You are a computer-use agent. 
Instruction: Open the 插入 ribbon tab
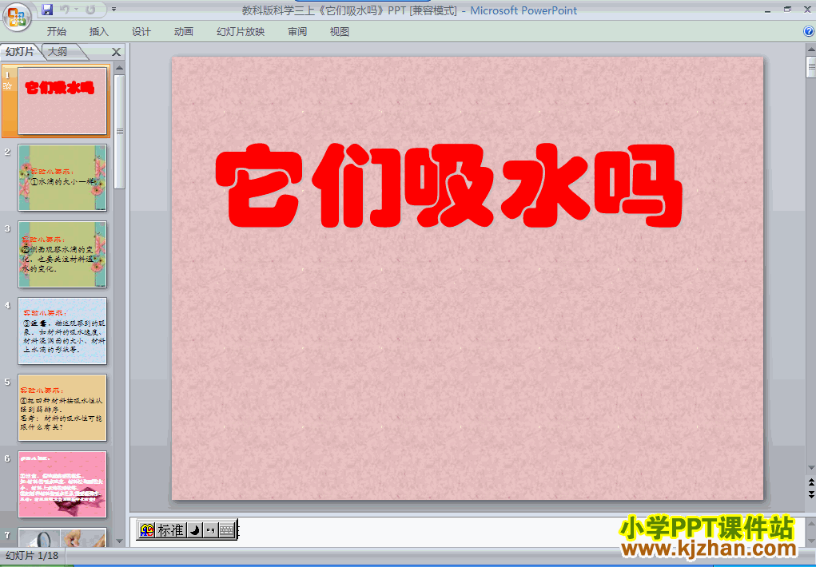point(99,32)
